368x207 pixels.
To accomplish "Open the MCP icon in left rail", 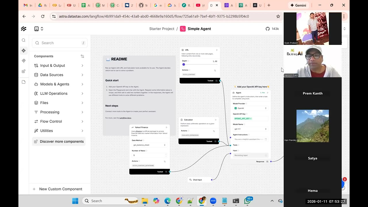I will pyautogui.click(x=24, y=61).
